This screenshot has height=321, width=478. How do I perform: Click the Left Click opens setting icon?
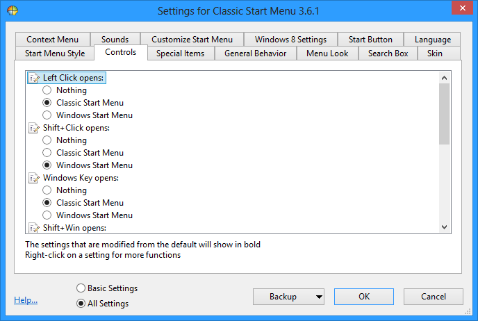coord(33,78)
